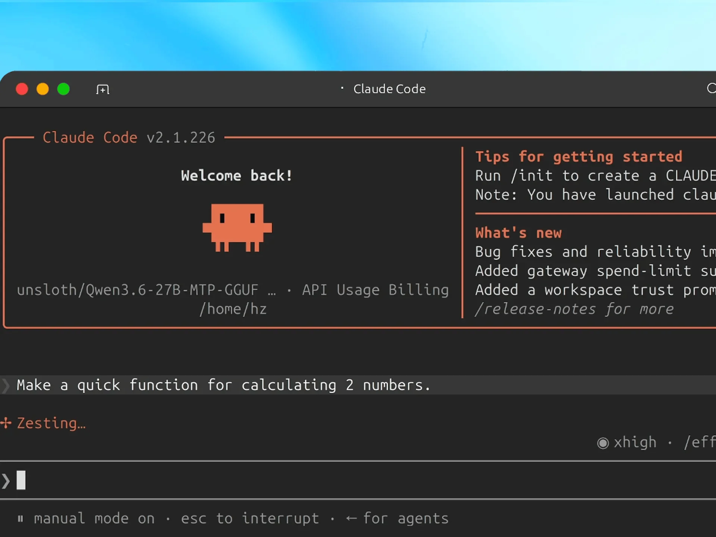The width and height of the screenshot is (716, 537).
Task: Click the submitted prompt 'Make a quick function'
Action: (x=224, y=385)
